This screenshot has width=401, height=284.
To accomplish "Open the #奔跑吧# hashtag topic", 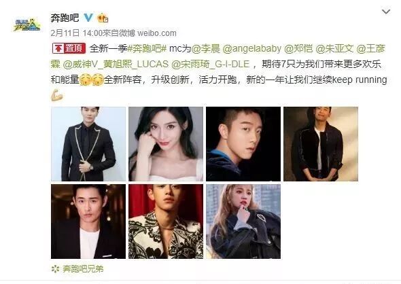I will (147, 48).
